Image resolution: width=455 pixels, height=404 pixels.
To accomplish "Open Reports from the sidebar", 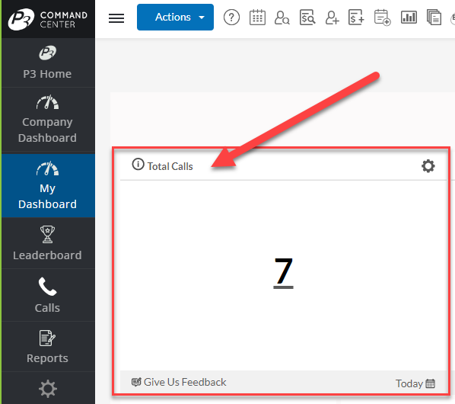I will click(x=48, y=347).
